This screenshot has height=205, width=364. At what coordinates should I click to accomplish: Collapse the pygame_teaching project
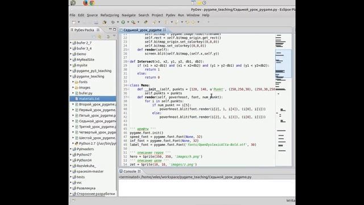[x=71, y=76]
